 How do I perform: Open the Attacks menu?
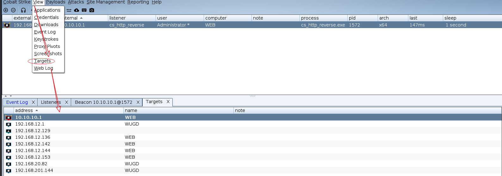pos(76,2)
